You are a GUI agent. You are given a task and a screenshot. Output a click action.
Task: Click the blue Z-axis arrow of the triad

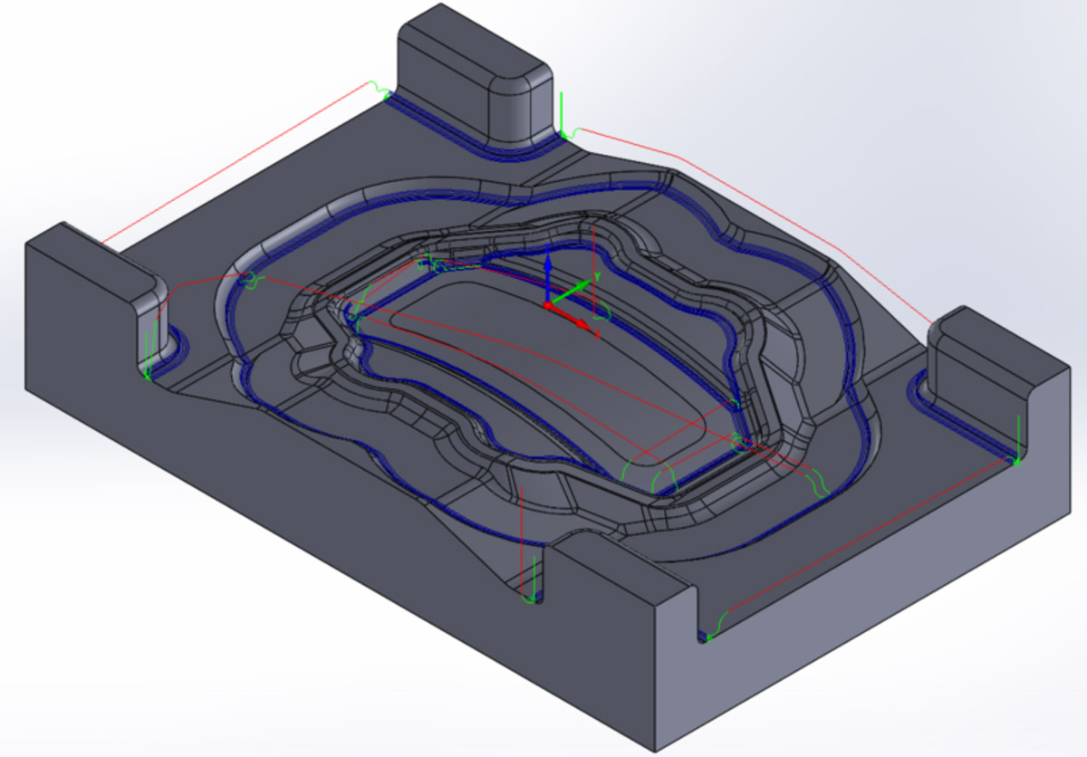point(548,270)
